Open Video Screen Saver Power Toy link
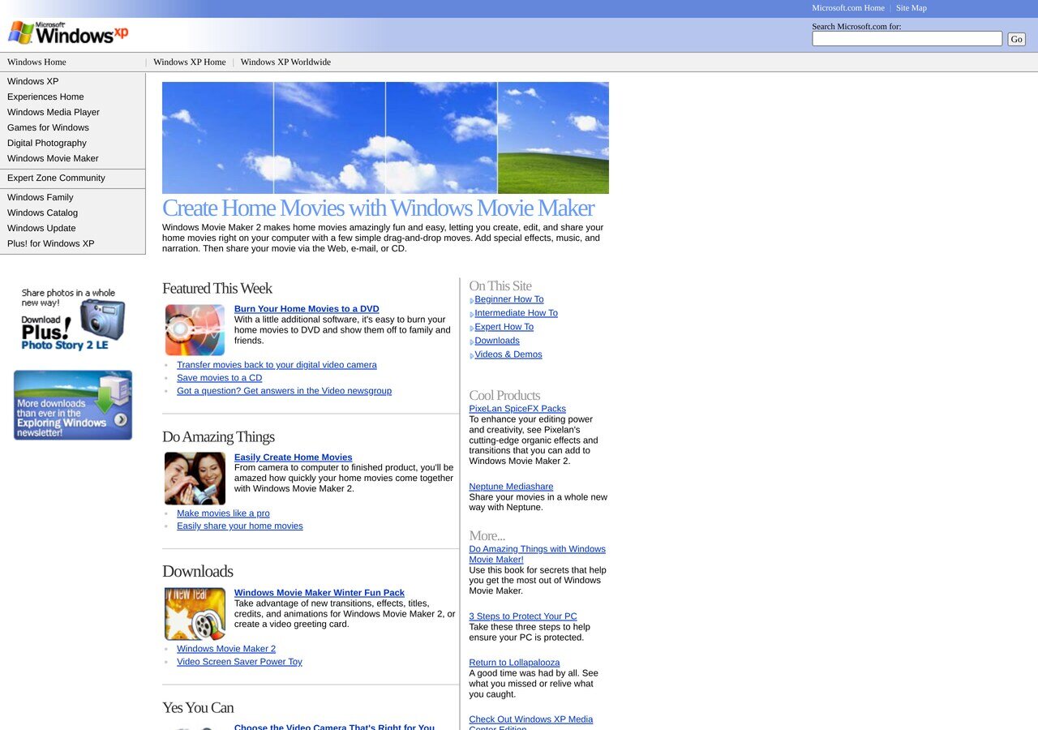Image resolution: width=1038 pixels, height=730 pixels. (239, 662)
